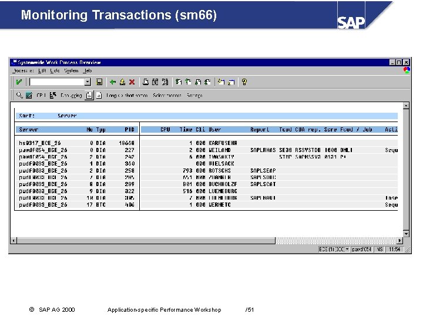
Task: Click the Debugging button
Action: coord(71,95)
